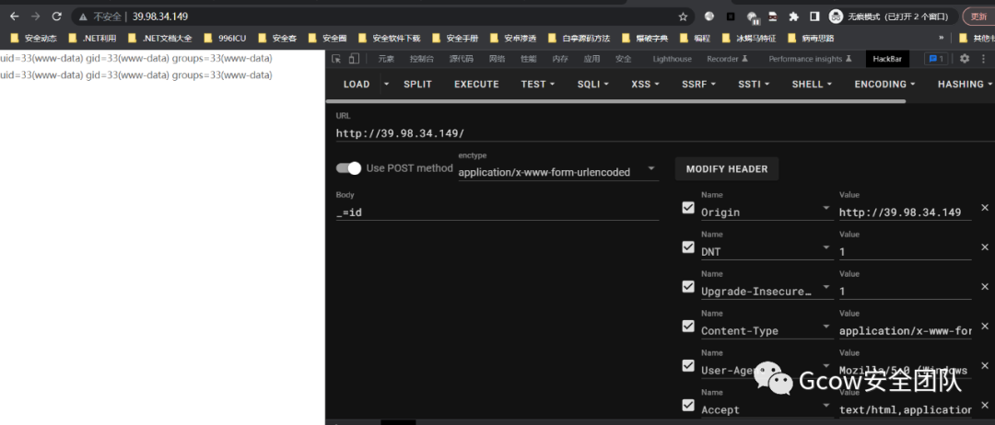Open the 爆破字典 bookmark folder
The width and height of the screenshot is (995, 425).
pos(645,38)
